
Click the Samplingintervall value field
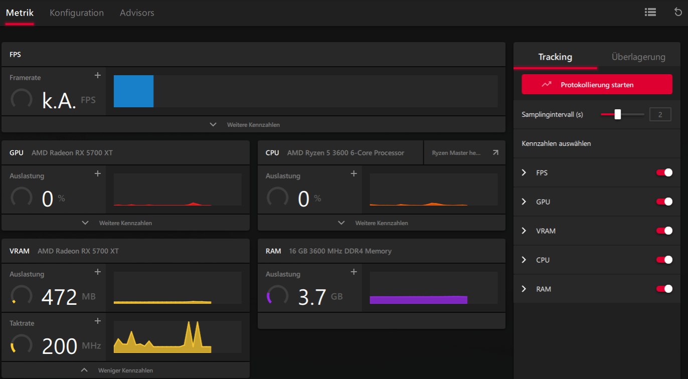[660, 115]
